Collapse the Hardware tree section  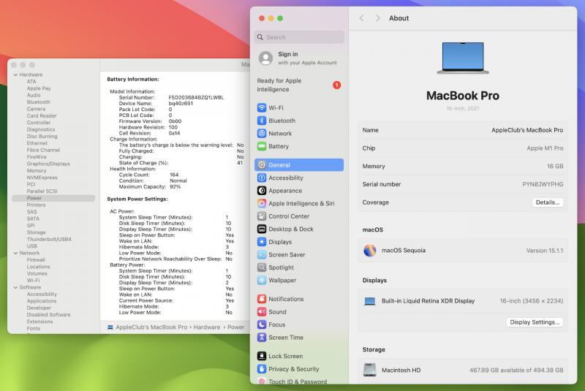[15, 75]
